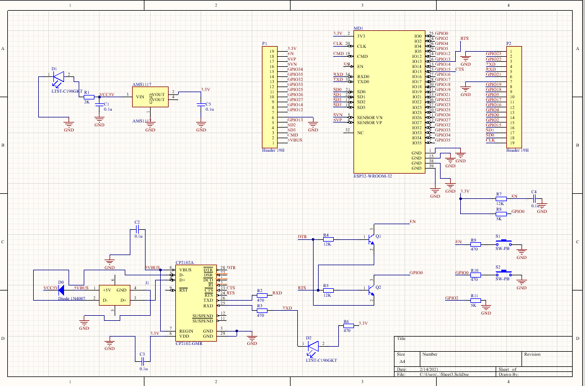The height and width of the screenshot is (386, 585).
Task: Select capacitor C3 below 3.3V VDD
Action: [143, 361]
